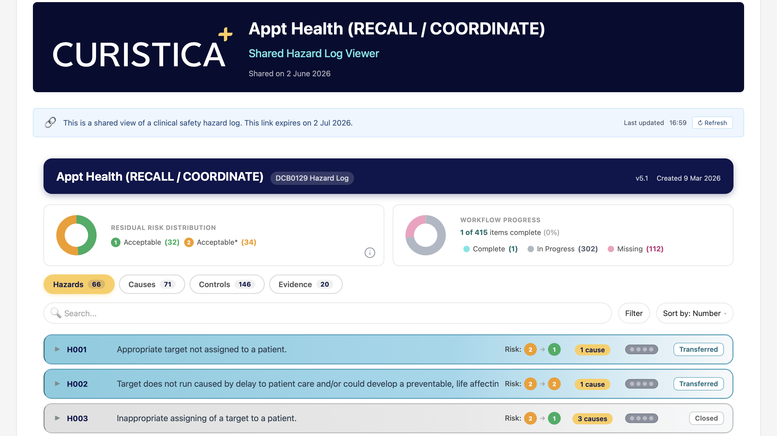
Task: Click the chain link icon in banner
Action: (50, 123)
